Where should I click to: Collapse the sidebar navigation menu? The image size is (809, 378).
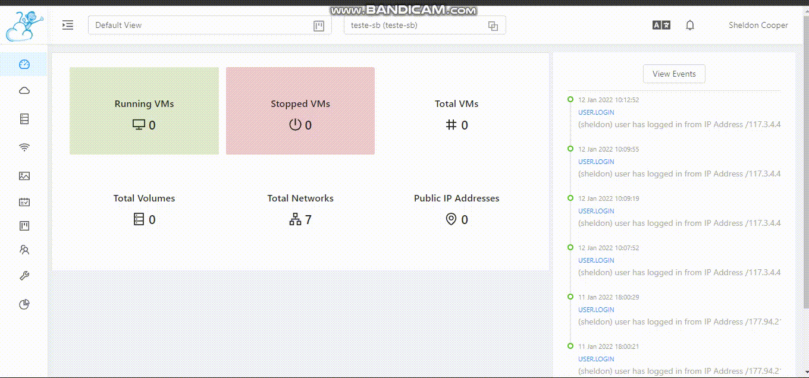[x=68, y=25]
